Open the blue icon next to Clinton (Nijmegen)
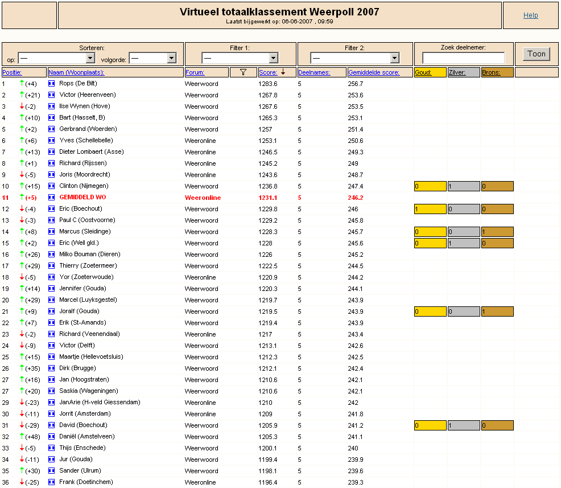Viewport: 561px width, 488px height. 52,186
